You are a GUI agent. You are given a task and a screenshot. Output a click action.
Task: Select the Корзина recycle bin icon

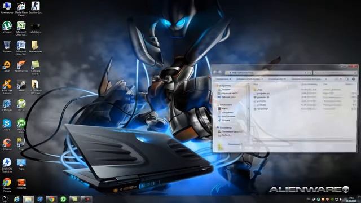(x=7, y=47)
